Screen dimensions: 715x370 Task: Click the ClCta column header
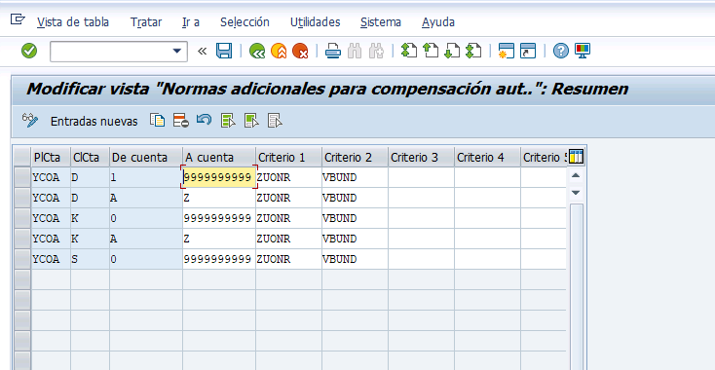(x=90, y=157)
